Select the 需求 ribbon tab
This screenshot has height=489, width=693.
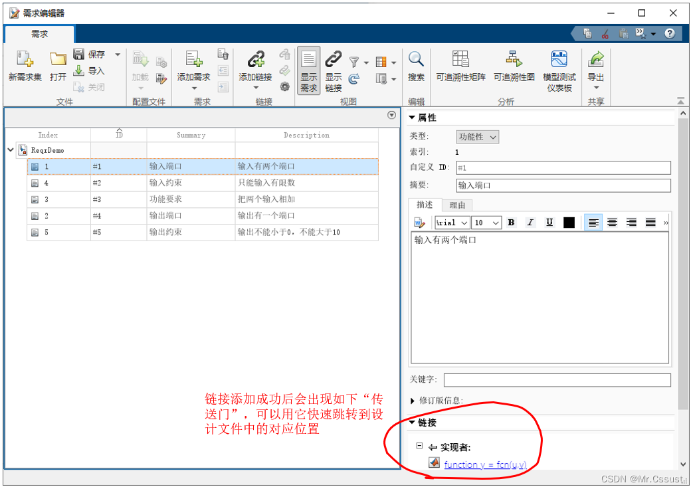coord(40,34)
